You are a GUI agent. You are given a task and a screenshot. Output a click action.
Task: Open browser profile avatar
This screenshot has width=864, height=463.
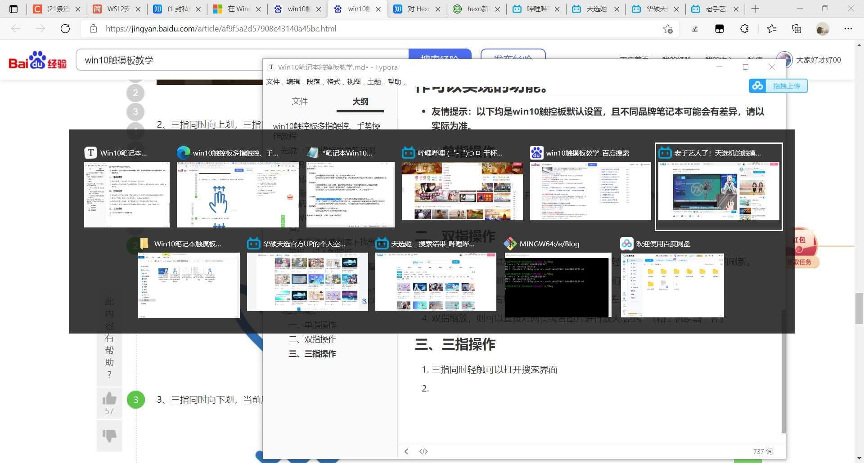click(822, 29)
